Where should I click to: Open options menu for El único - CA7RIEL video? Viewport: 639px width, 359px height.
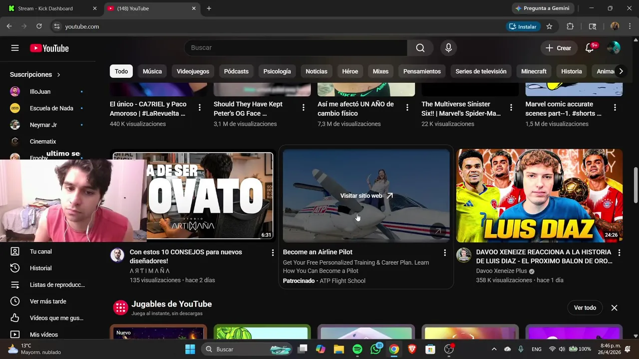(200, 108)
